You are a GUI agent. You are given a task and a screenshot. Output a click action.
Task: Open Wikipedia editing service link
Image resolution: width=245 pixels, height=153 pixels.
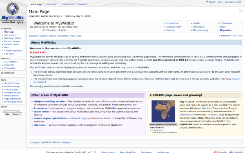pos(49,102)
